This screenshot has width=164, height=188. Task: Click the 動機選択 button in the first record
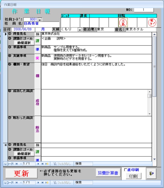(x=24, y=43)
